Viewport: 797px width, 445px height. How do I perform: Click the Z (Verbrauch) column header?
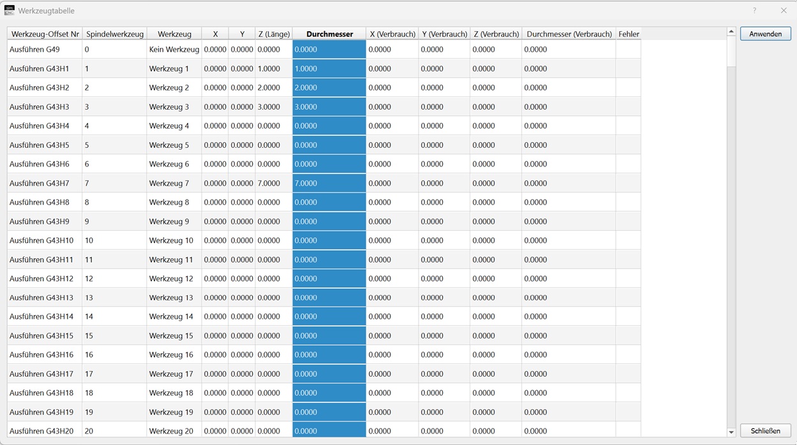click(496, 34)
